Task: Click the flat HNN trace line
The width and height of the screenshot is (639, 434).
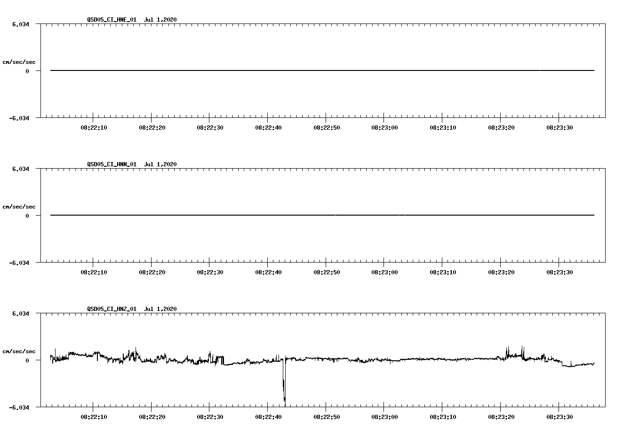Action: click(322, 215)
